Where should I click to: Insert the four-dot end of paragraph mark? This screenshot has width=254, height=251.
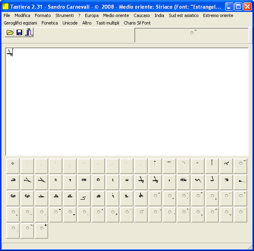click(13, 166)
